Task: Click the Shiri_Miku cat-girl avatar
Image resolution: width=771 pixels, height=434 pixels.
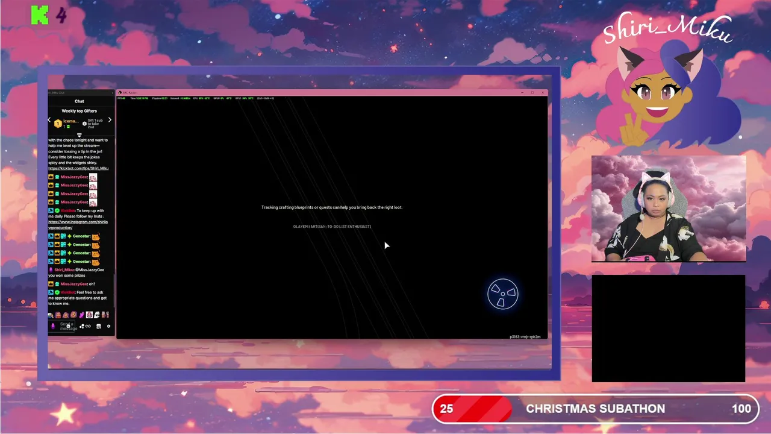Action: coord(666,93)
